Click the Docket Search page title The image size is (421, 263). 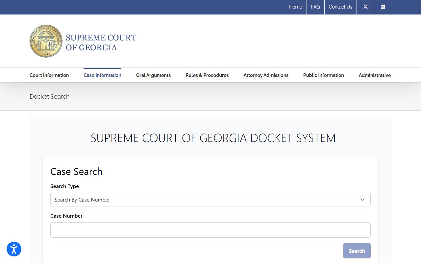click(49, 96)
